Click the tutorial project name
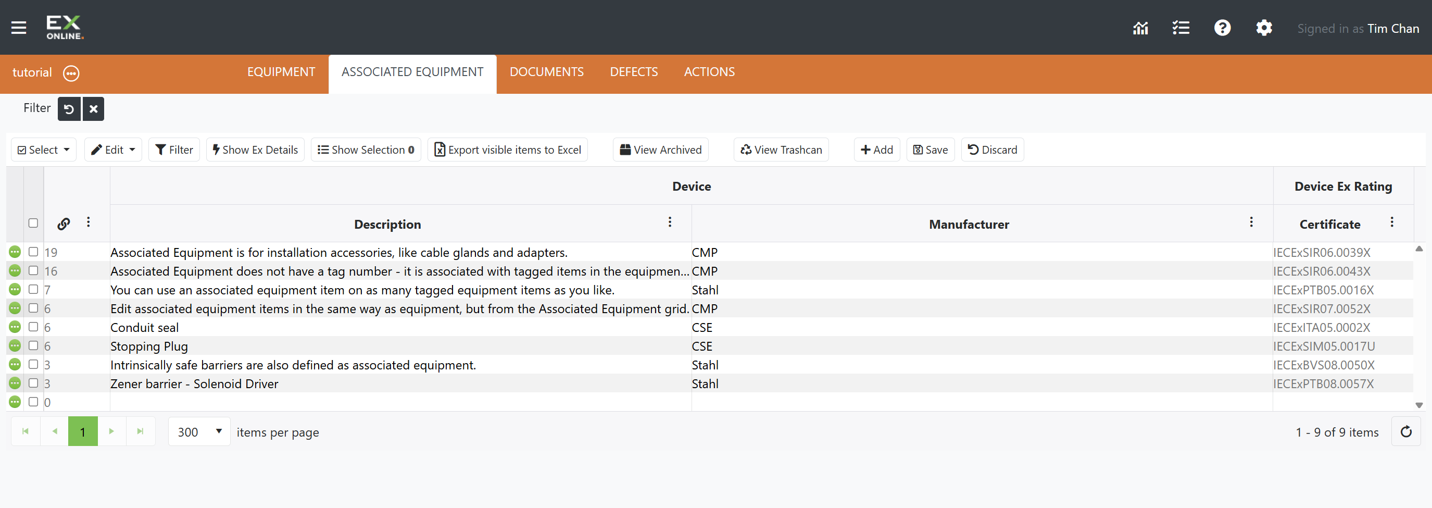Image resolution: width=1432 pixels, height=508 pixels. coord(32,73)
